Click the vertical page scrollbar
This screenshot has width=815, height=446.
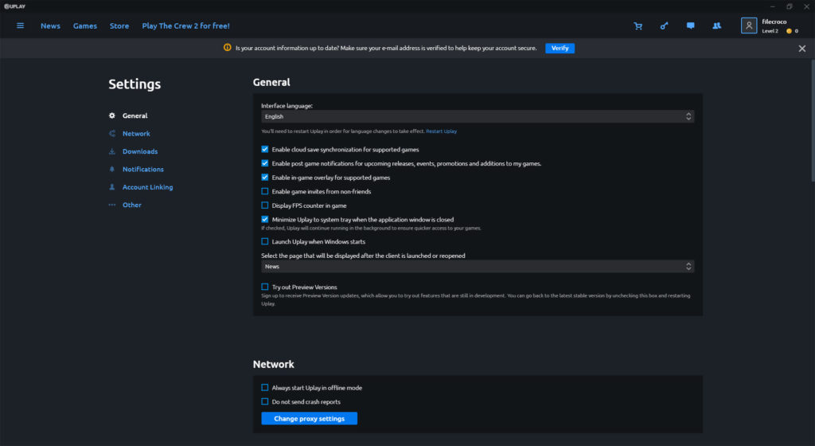pyautogui.click(x=812, y=122)
